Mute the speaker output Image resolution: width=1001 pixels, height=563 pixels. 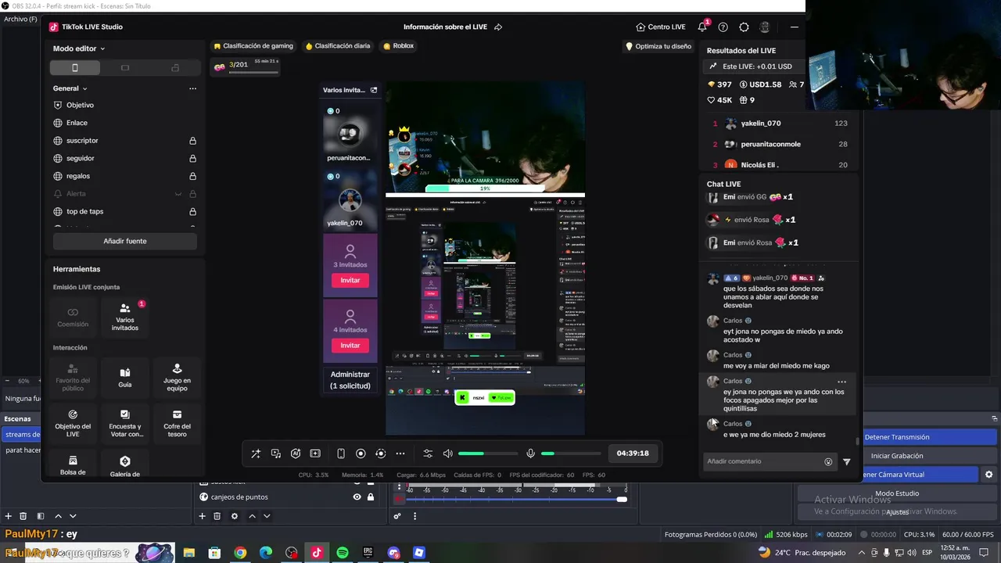coord(447,454)
